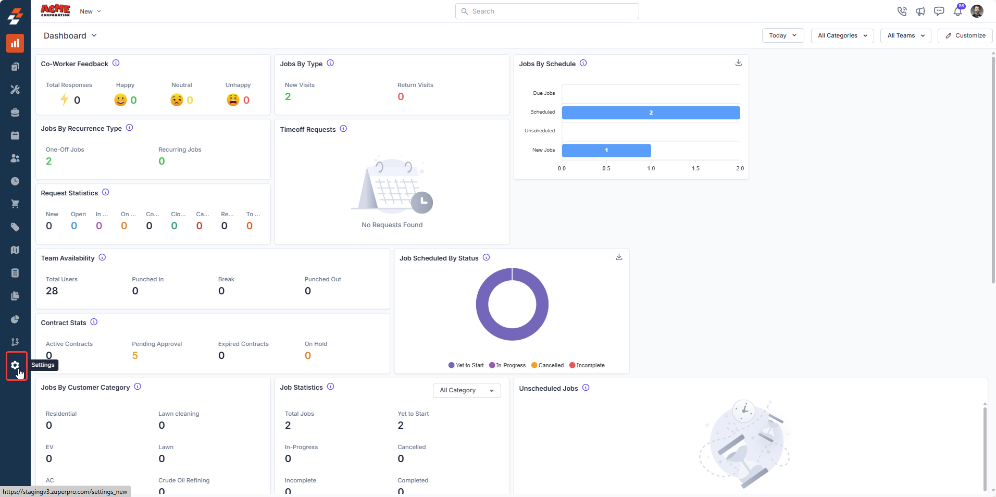This screenshot has height=497, width=996.
Task: Open the shopping cart sidebar icon
Action: coord(15,204)
